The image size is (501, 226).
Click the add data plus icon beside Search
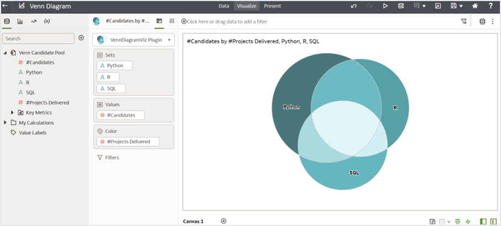coord(81,38)
